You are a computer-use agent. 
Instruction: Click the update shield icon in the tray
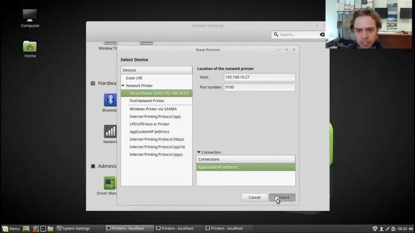tap(375, 228)
